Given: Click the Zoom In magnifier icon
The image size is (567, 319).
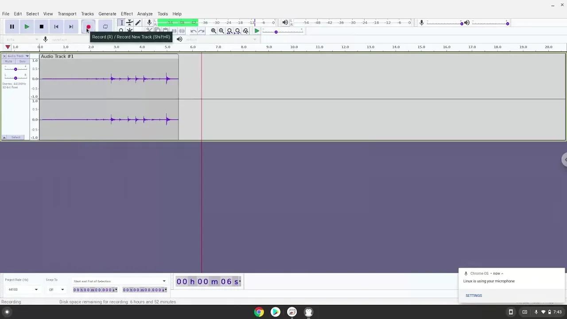Looking at the screenshot, I should 214,31.
